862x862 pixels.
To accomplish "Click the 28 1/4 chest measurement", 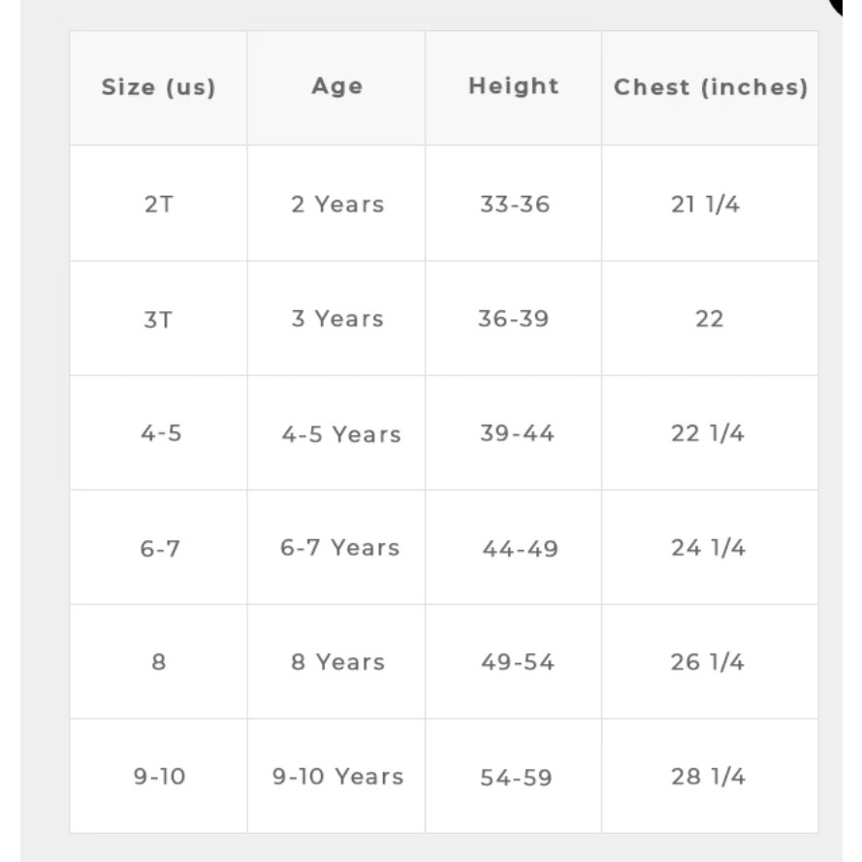I will (x=708, y=777).
